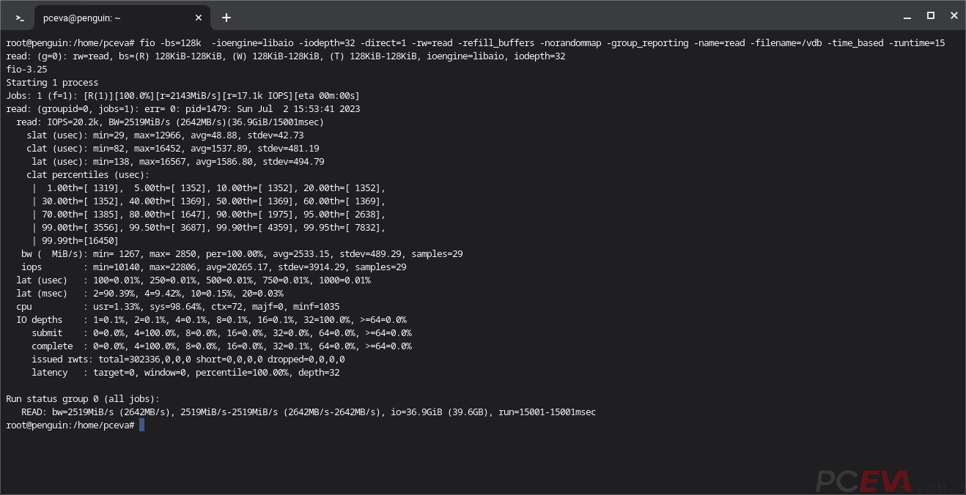Click the fio-3.25 version text

click(x=26, y=70)
